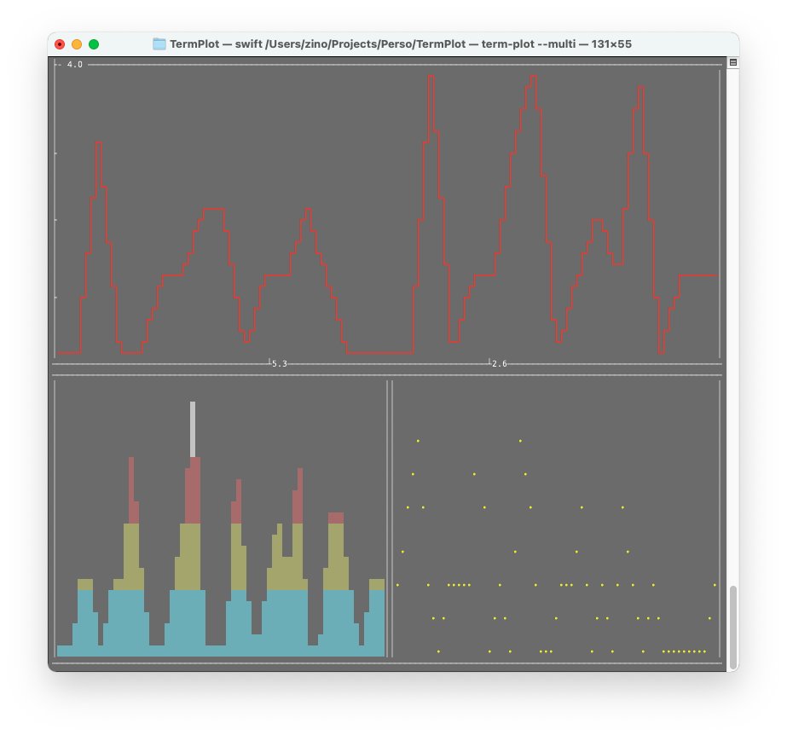Click the TermPlot window title text

tap(401, 44)
